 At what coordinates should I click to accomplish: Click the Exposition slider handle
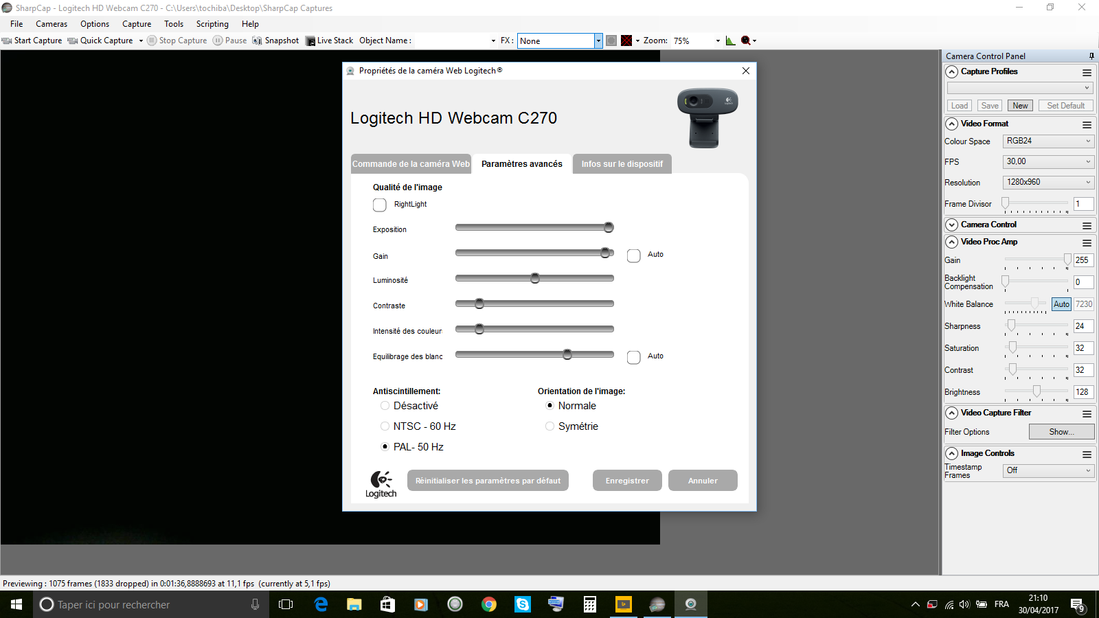(609, 227)
